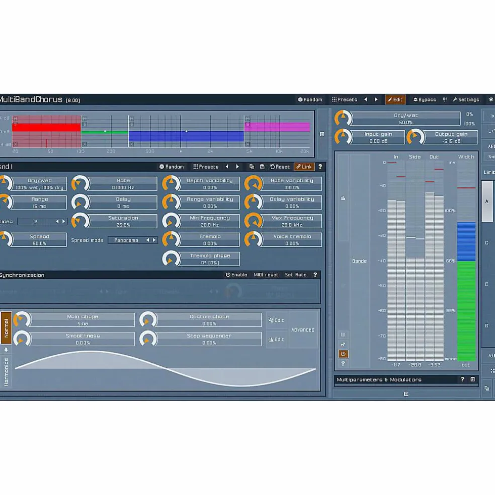
Task: Open Synchronization help question mark
Action: (x=315, y=275)
